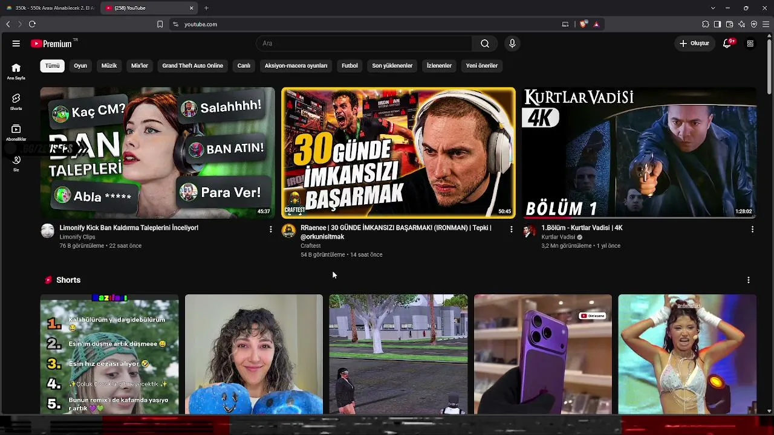This screenshot has height=435, width=774.
Task: Expand the browser tab search chevron
Action: point(713,8)
